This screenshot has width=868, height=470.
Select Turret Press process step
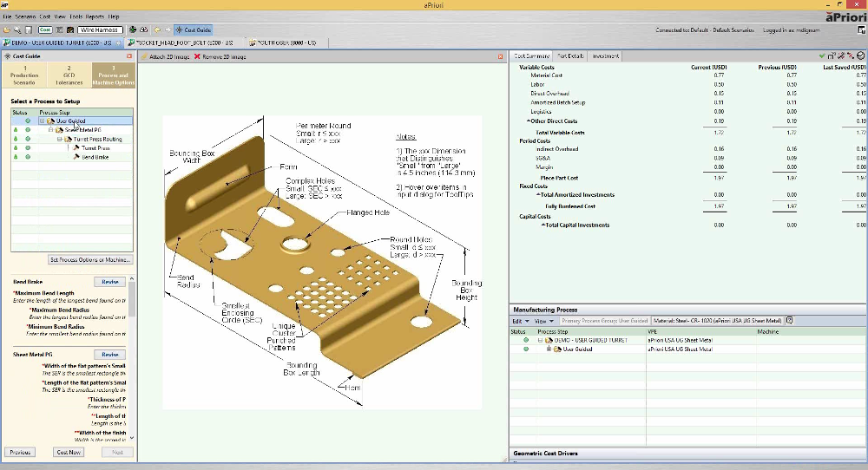point(95,148)
